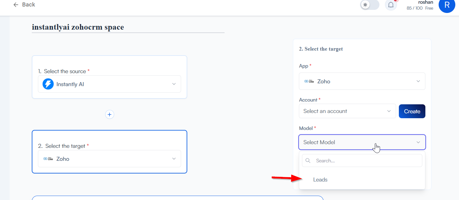Click the Instantly AI lightning logo
Image resolution: width=459 pixels, height=200 pixels.
pyautogui.click(x=48, y=84)
